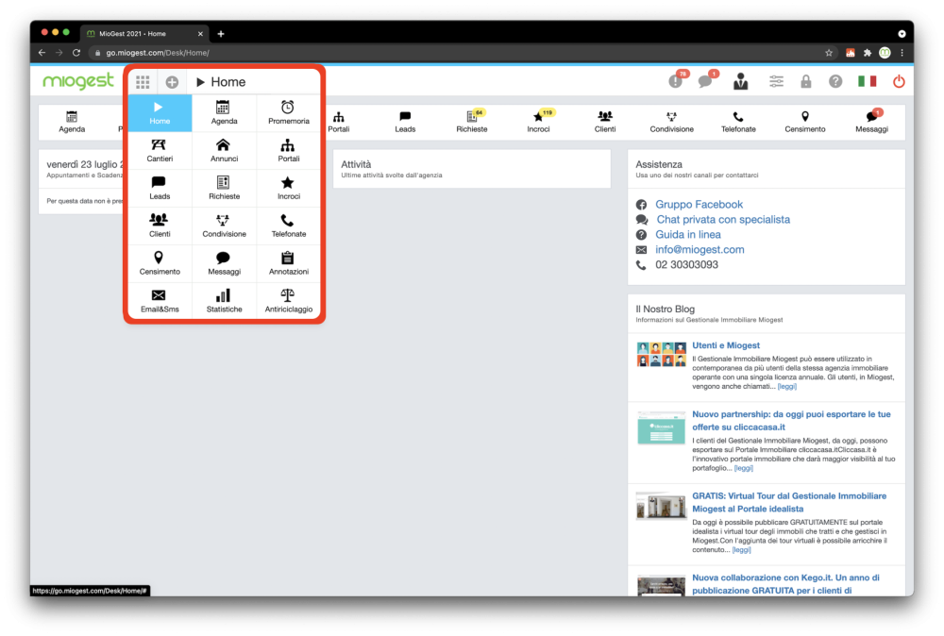Open a new browser tab
Viewport: 944px width, 636px height.
pyautogui.click(x=221, y=34)
